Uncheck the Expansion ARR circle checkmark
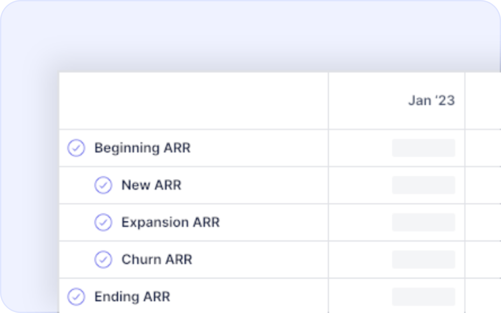501x313 pixels. [103, 222]
